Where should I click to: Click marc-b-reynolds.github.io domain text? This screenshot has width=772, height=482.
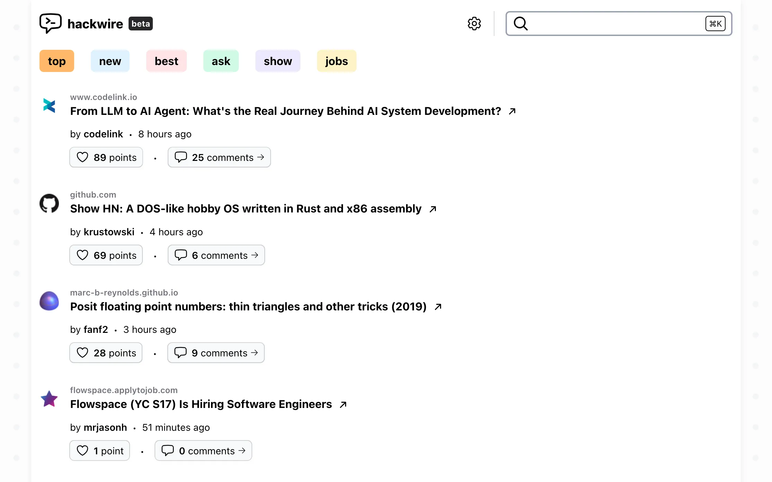(x=124, y=292)
